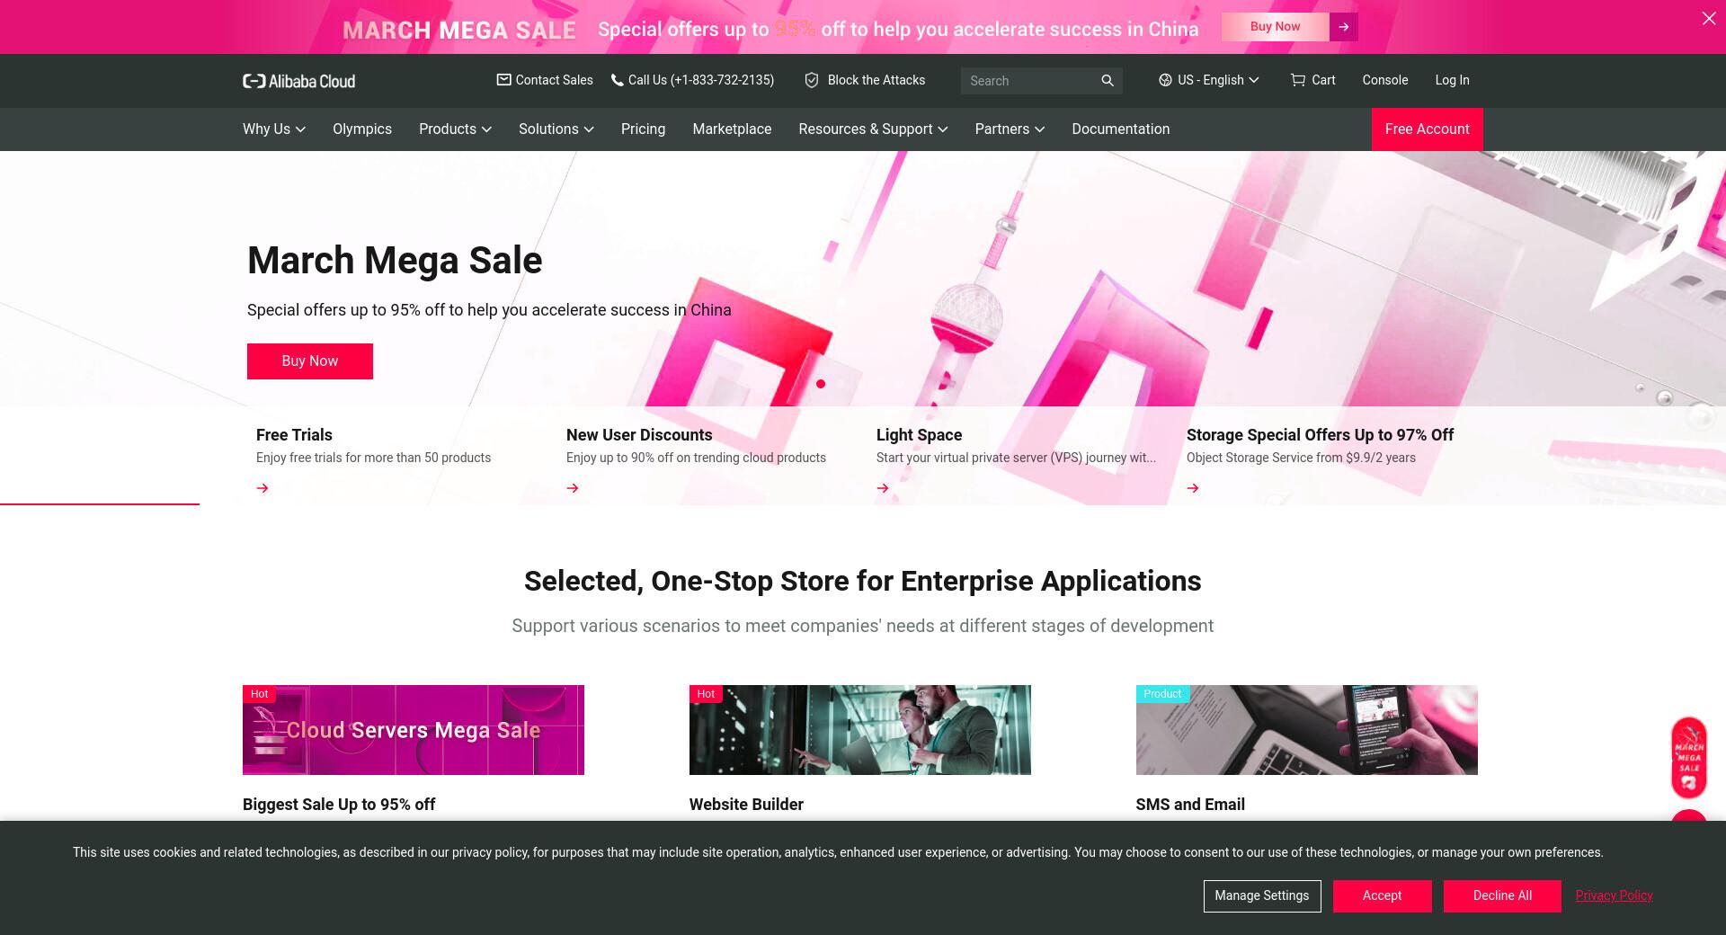Click Block the Attacks link

[x=876, y=80]
